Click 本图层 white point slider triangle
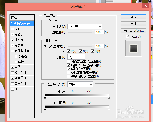This screenshot has height=122, width=153. point(109,98)
